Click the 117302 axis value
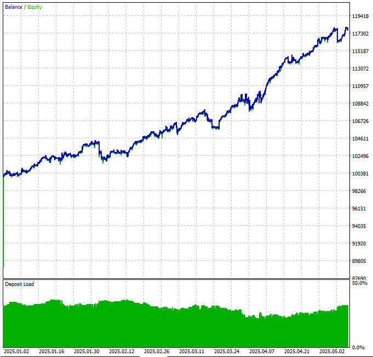The width and height of the screenshot is (373, 357). tap(360, 34)
